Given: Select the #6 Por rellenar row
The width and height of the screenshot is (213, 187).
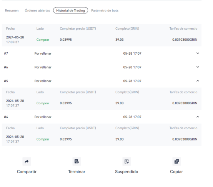Looking at the screenshot, I should point(102,67).
